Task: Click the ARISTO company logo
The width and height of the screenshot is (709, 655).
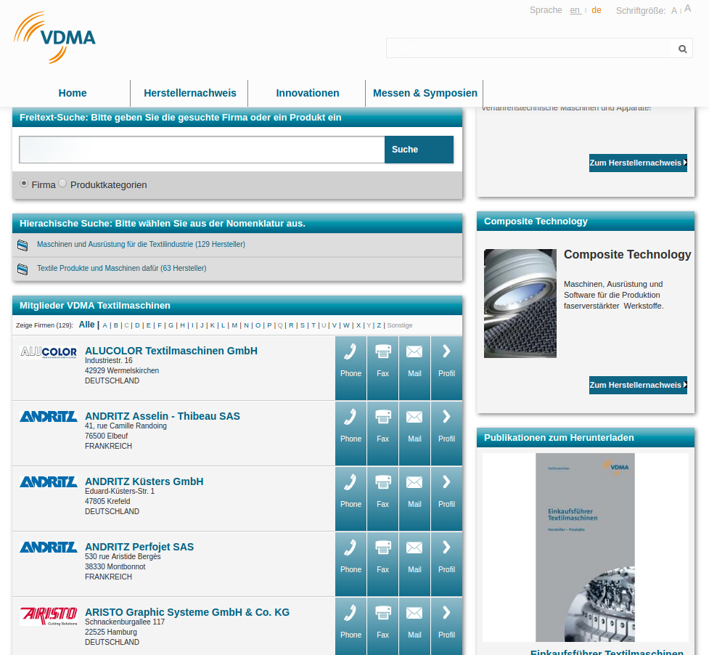Action: (x=49, y=616)
